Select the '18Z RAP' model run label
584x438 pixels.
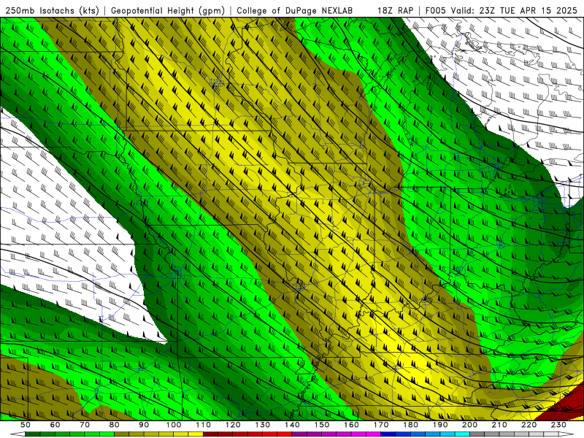[x=395, y=11]
